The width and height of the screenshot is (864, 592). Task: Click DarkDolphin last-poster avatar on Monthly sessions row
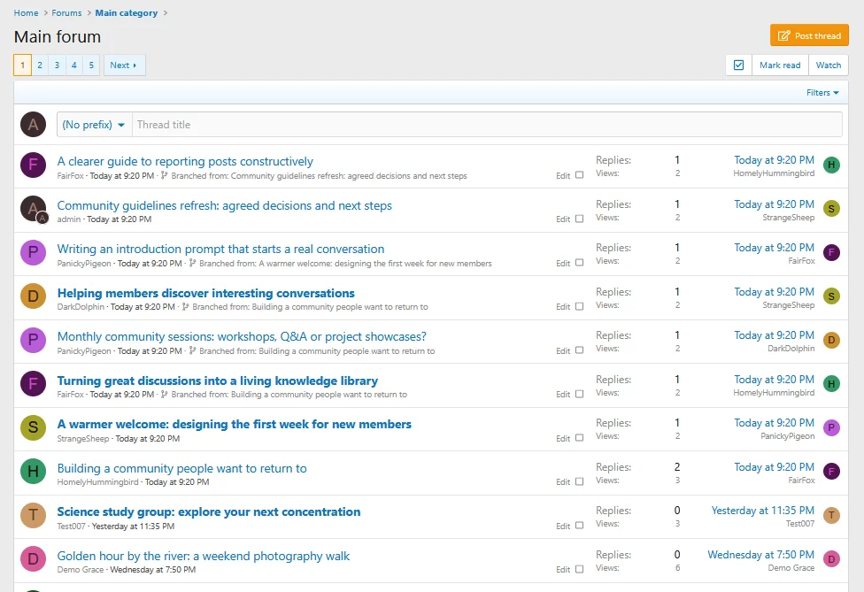[x=831, y=340]
